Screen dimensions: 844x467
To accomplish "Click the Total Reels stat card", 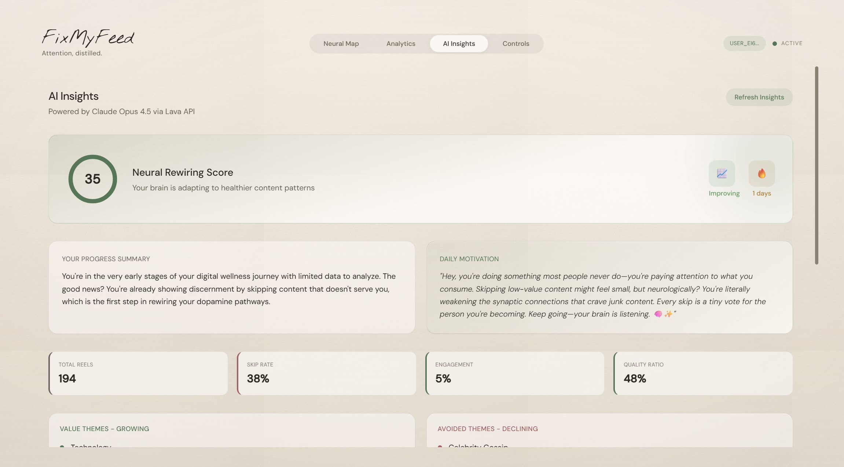I will 138,373.
